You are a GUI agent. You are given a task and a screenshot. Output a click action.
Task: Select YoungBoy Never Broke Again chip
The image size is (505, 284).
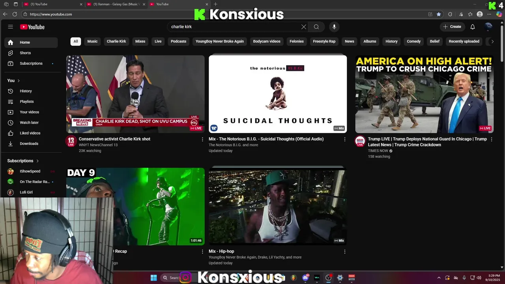point(220,41)
